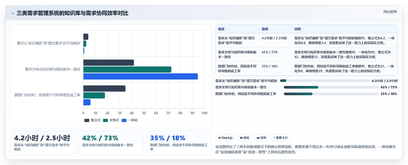Open the green 42% / 73% stat card
The width and height of the screenshot is (408, 165).
pyautogui.click(x=111, y=143)
